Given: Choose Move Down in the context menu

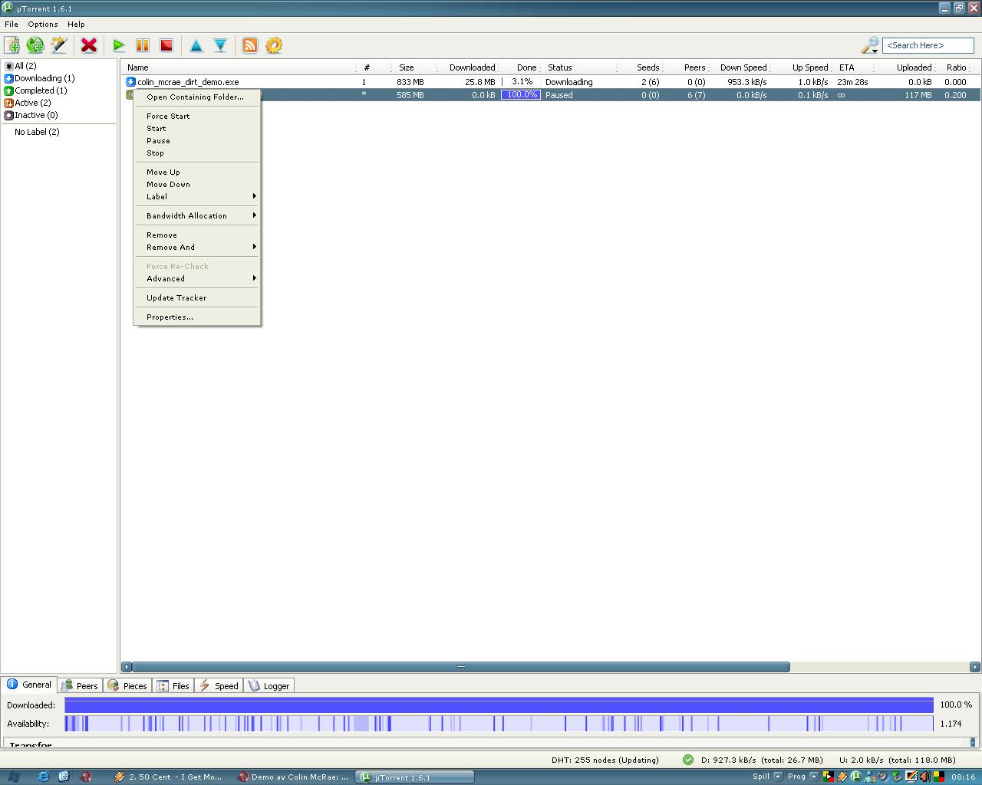Looking at the screenshot, I should point(197,184).
